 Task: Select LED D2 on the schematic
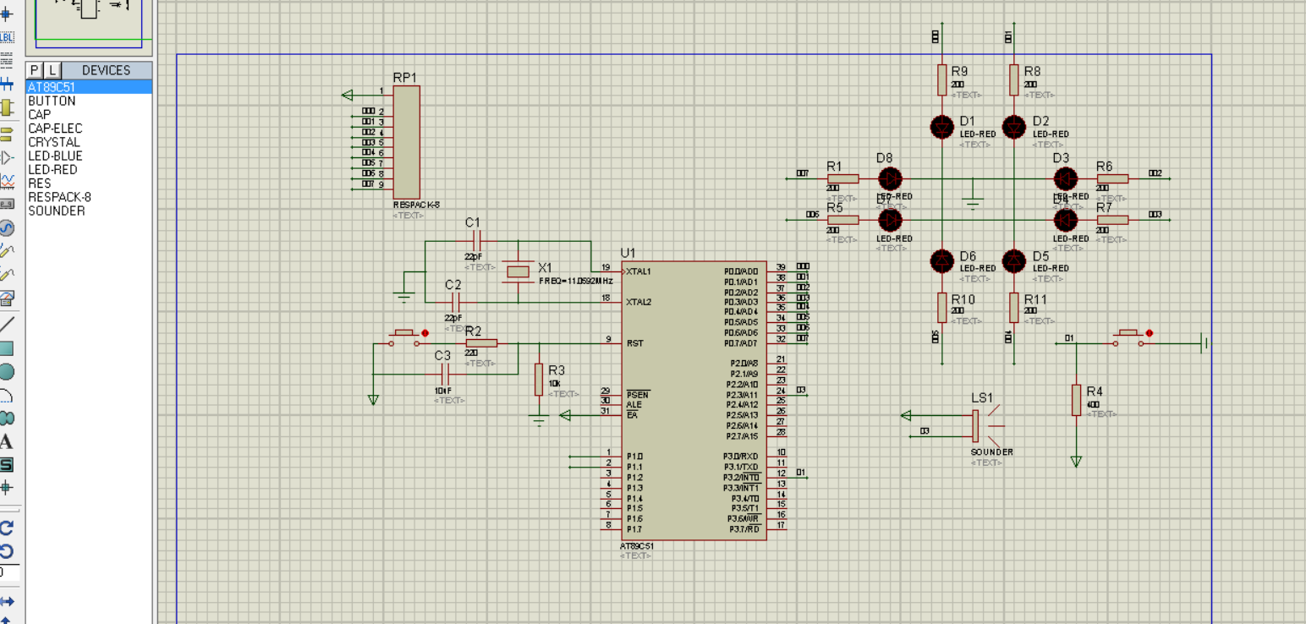pos(1014,127)
